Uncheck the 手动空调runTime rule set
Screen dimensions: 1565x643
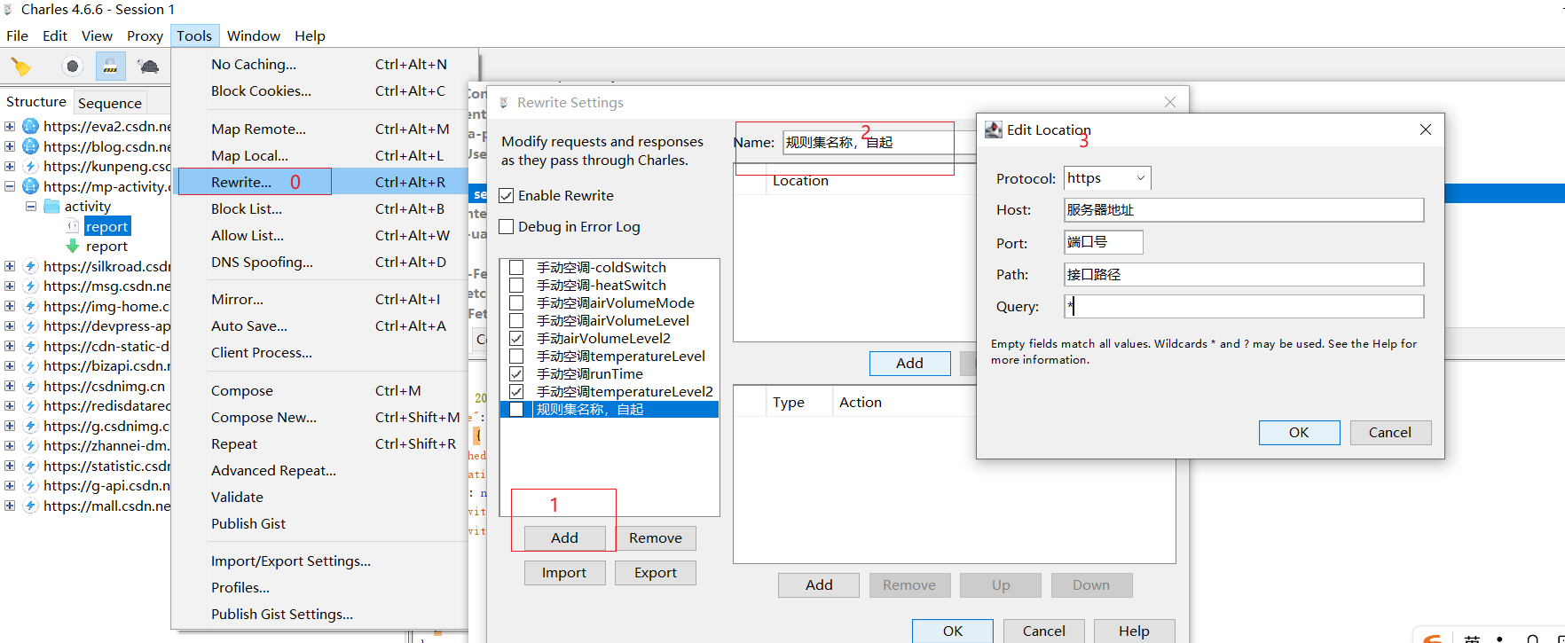point(516,373)
